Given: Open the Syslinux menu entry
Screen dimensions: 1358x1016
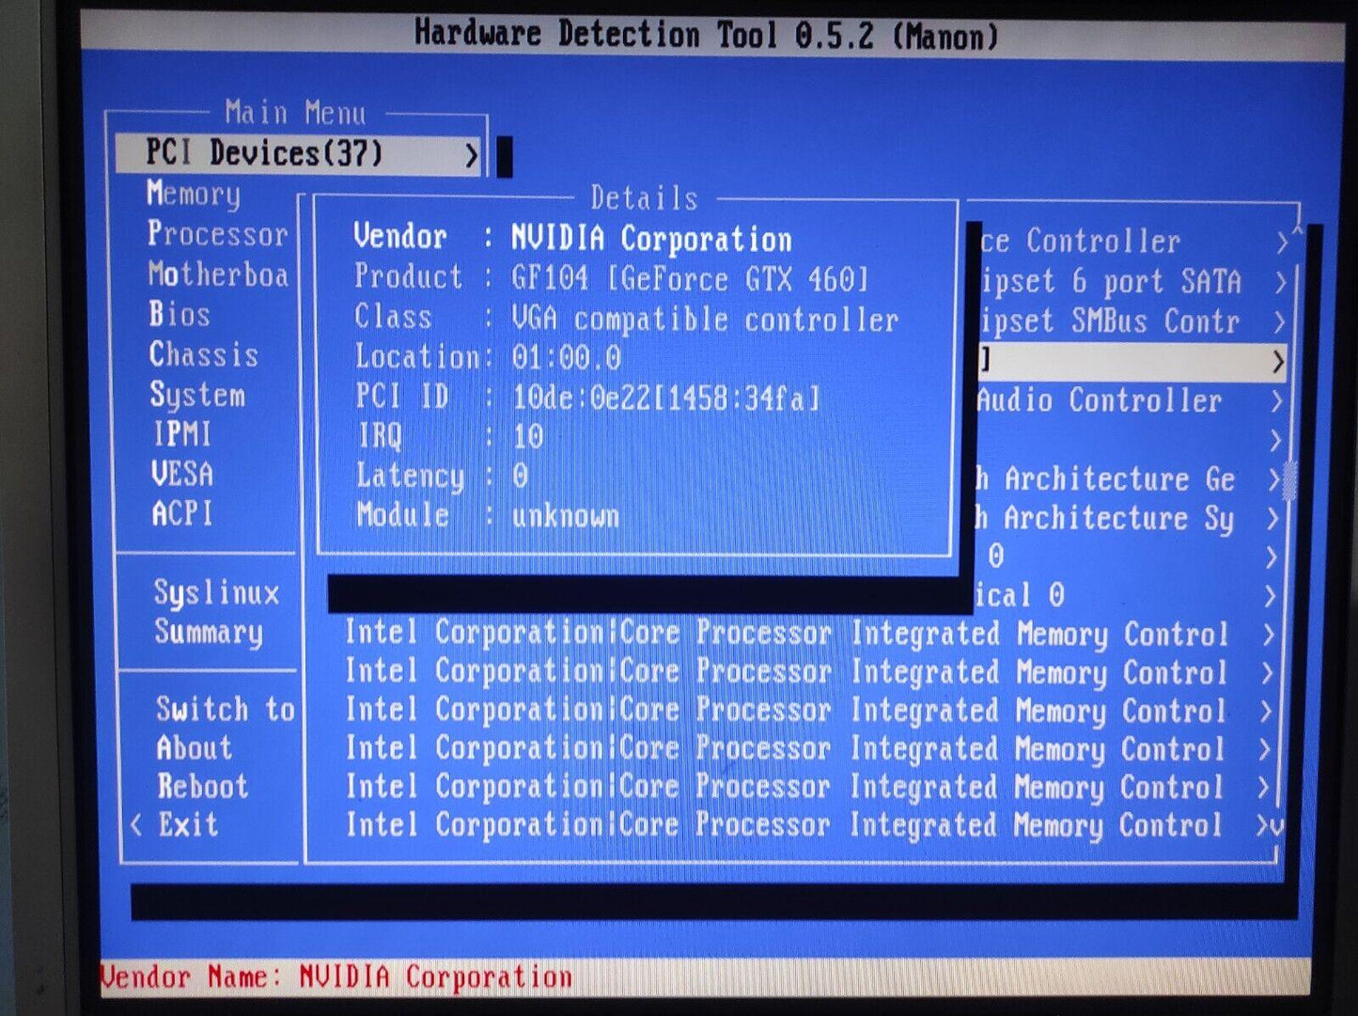Looking at the screenshot, I should 216,593.
